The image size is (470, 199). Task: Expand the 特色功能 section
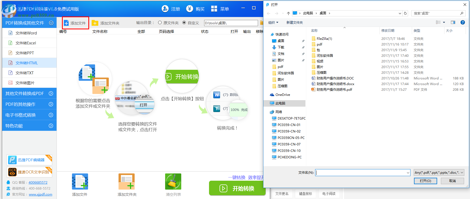pyautogui.click(x=29, y=126)
